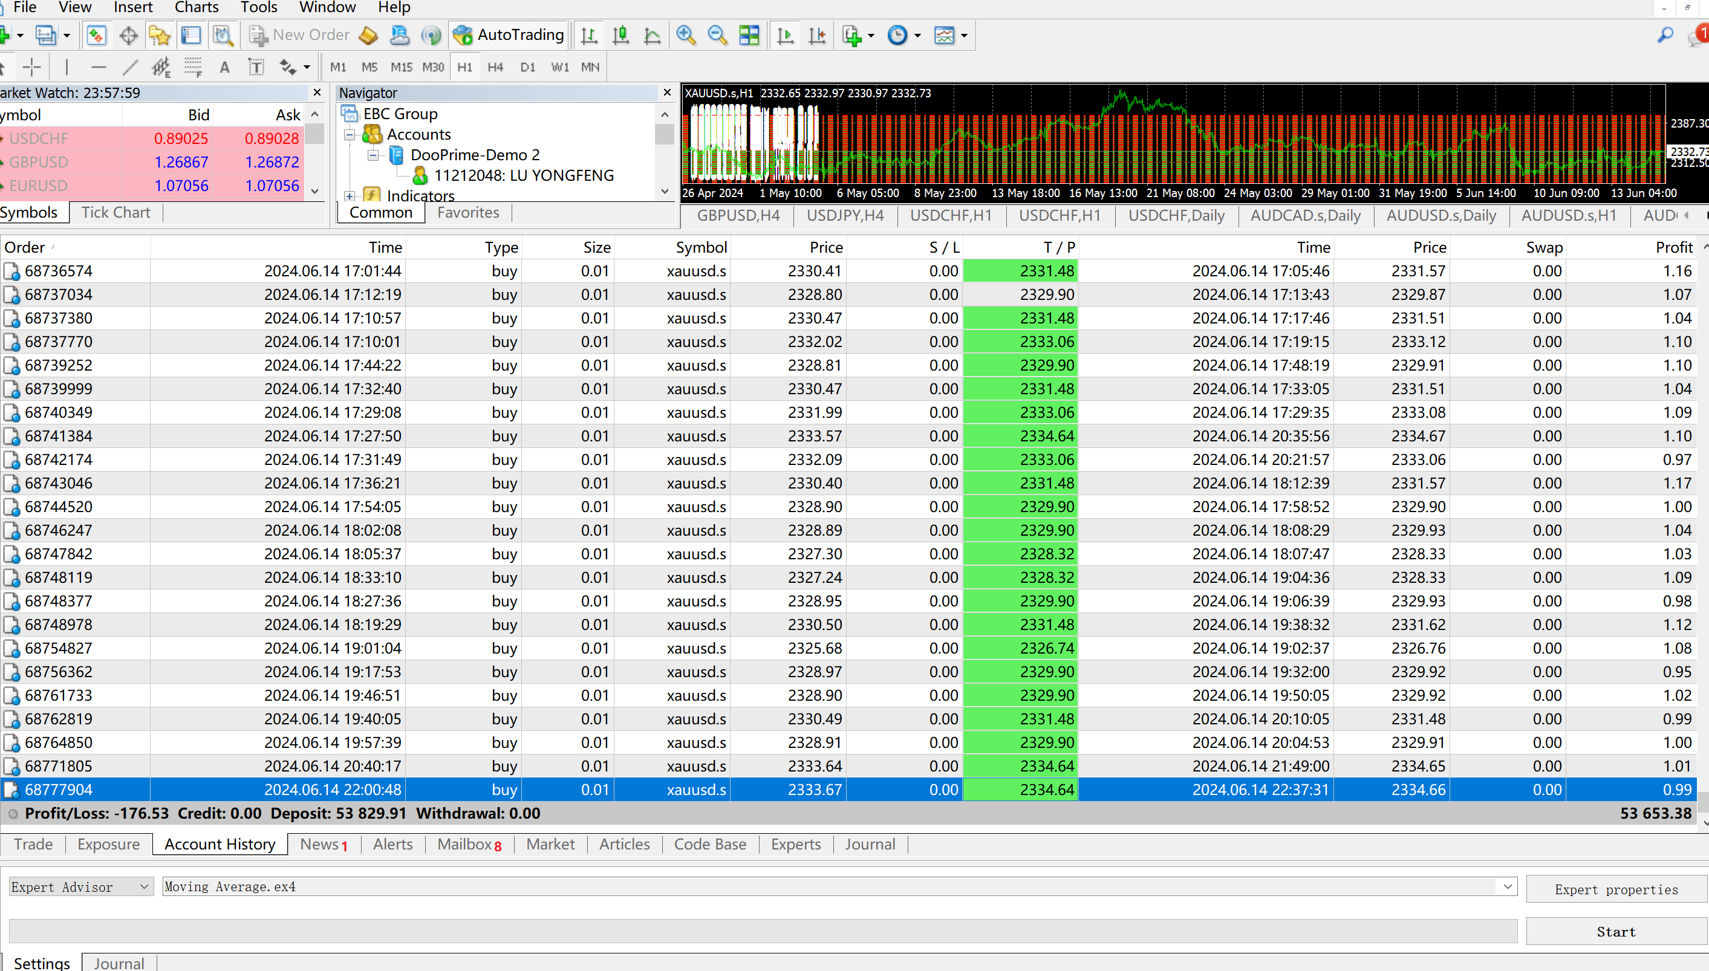Open the Data Window icon
1709x971 pixels.
pyautogui.click(x=129, y=34)
